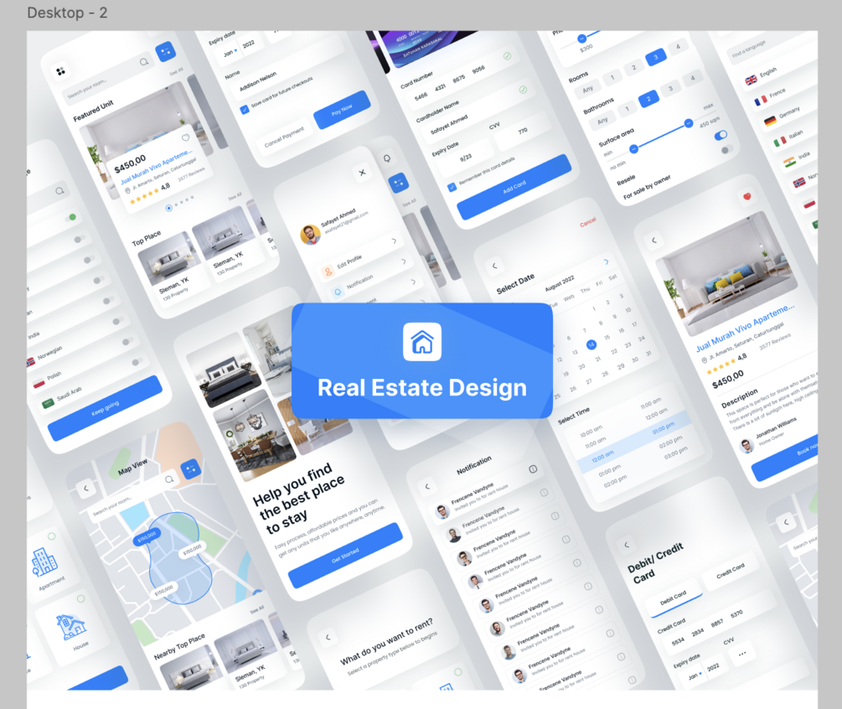Screen dimensions: 842x709
Task: Open the Jan month dropdown on payment screen
Action: (x=230, y=53)
